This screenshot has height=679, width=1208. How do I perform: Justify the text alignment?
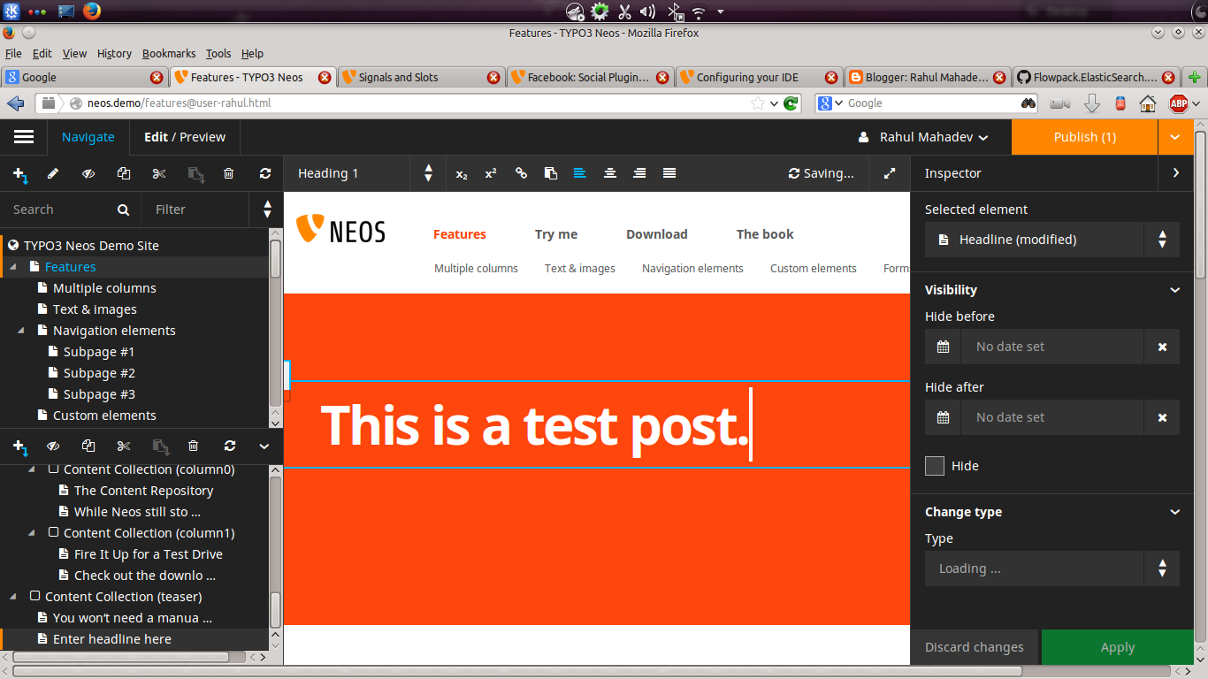tap(669, 173)
